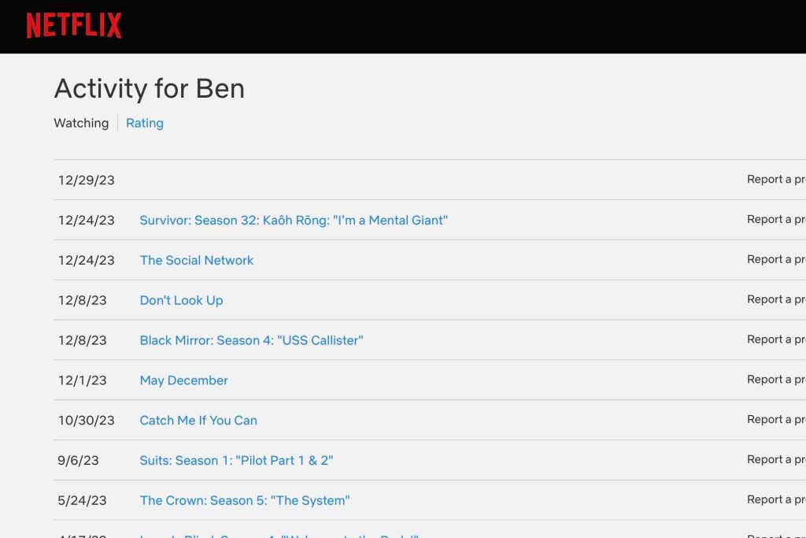Open The Crown "The System" link

245,500
